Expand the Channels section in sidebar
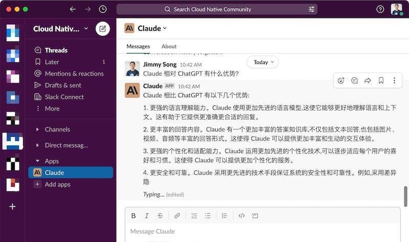This screenshot has width=409, height=242. click(x=37, y=130)
